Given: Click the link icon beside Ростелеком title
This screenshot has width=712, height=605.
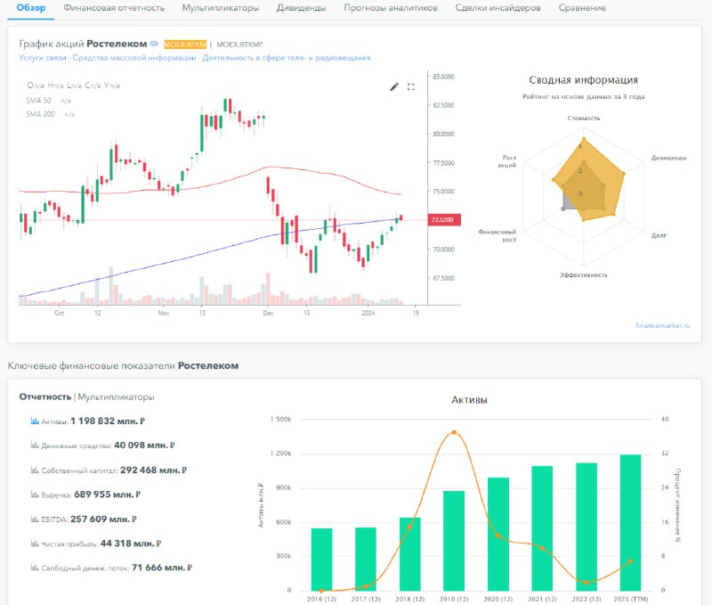Looking at the screenshot, I should (x=154, y=44).
